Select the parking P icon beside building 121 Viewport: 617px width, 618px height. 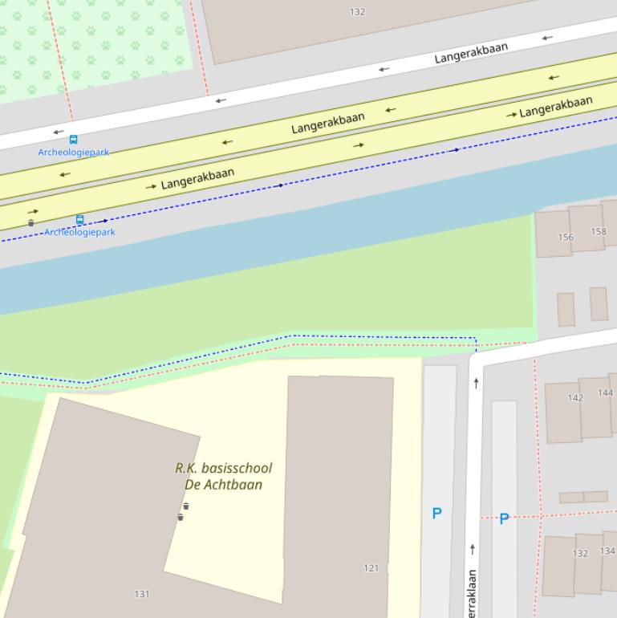point(436,514)
